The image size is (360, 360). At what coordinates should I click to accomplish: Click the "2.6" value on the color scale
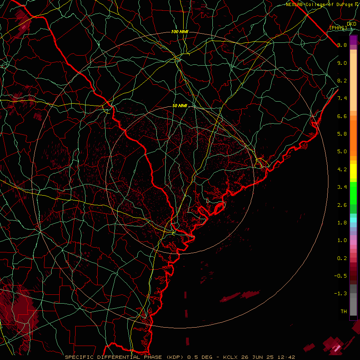pos(342,205)
